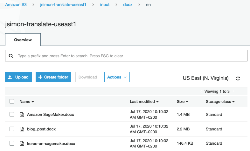Image resolution: width=250 pixels, height=151 pixels.
Task: Click the plus icon on Create folder
Action: tap(40, 77)
